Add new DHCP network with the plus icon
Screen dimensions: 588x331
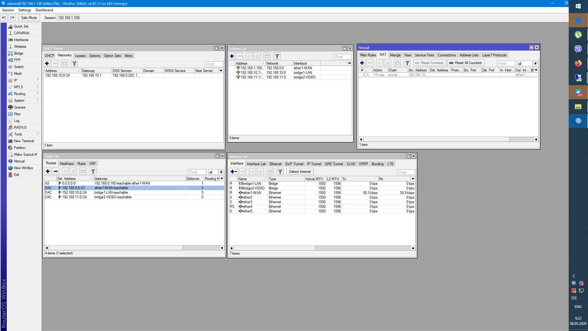47,63
